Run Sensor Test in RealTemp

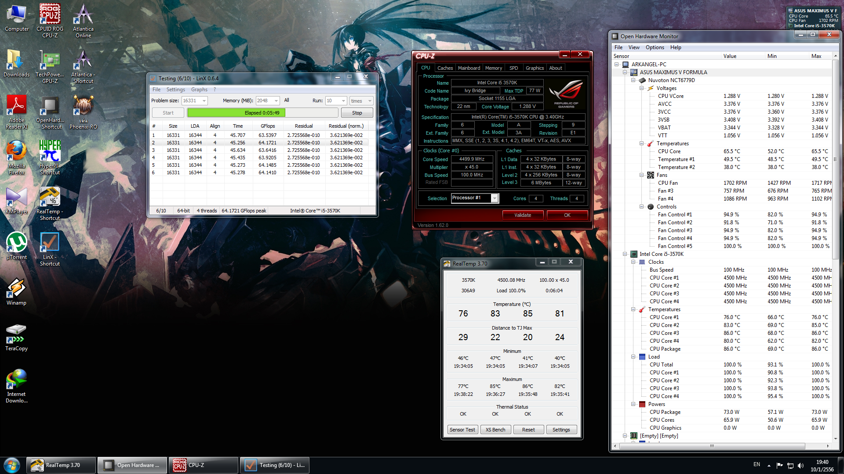[x=462, y=430]
